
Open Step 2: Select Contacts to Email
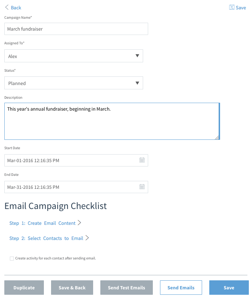tap(46, 238)
